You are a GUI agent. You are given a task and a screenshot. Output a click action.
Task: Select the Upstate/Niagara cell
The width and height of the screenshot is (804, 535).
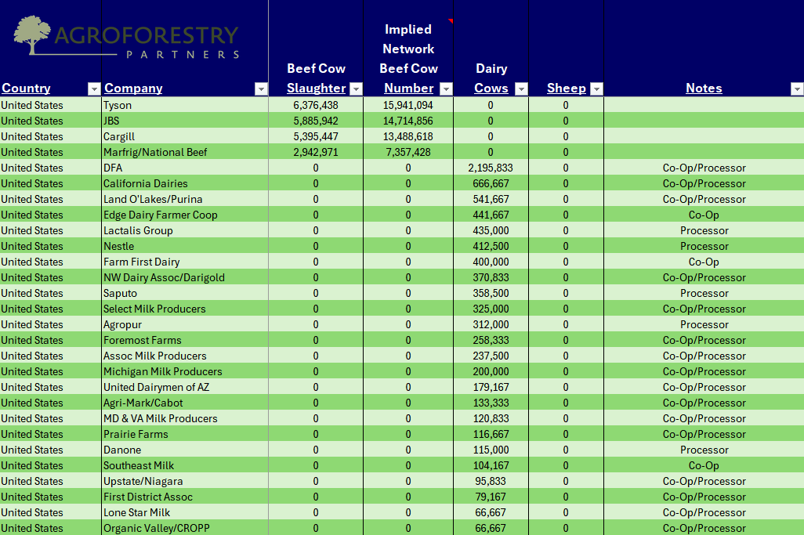pos(185,481)
